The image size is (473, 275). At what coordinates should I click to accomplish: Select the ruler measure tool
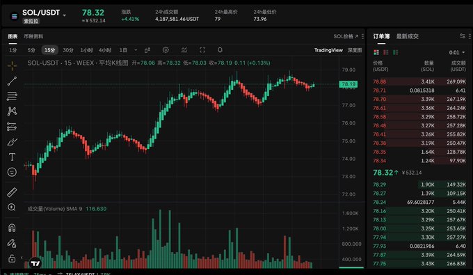pos(12,192)
